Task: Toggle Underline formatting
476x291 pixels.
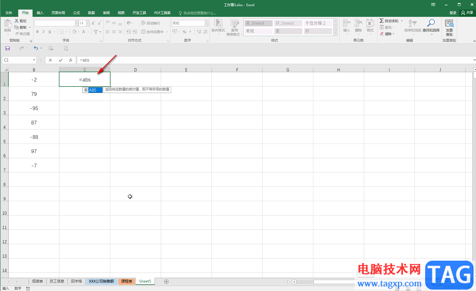Action: coord(50,32)
